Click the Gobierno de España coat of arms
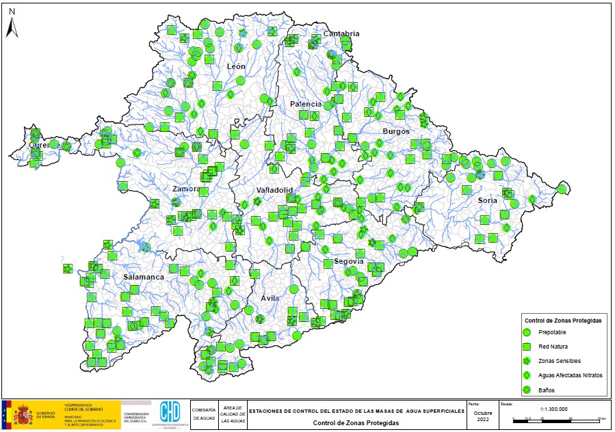 [24, 414]
